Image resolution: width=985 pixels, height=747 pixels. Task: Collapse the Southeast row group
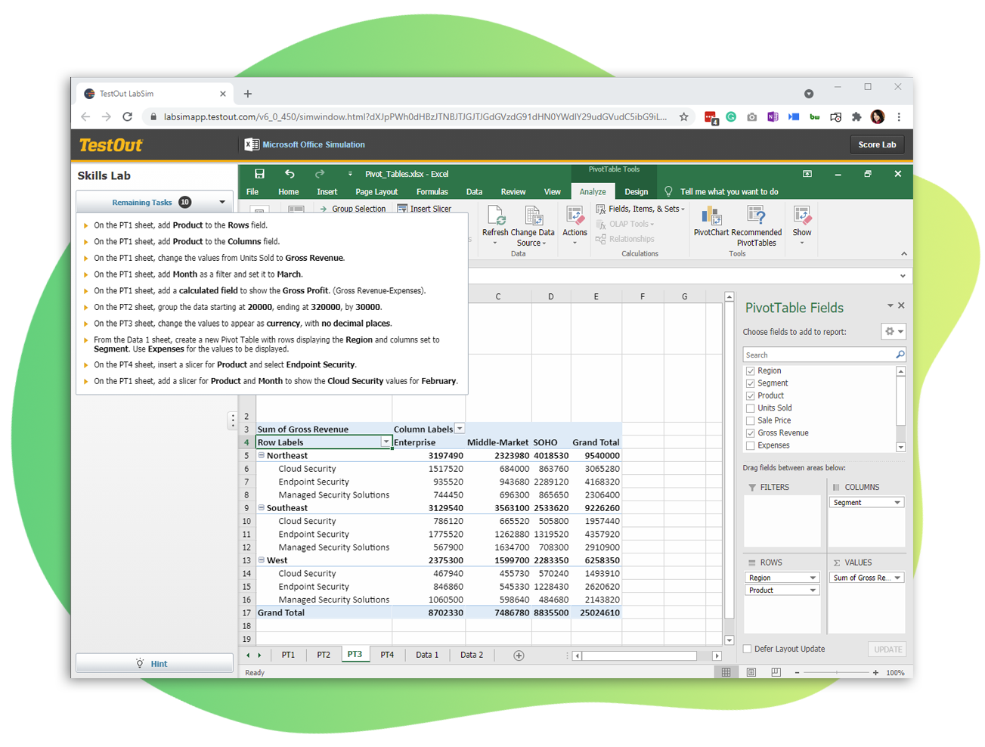tap(262, 507)
